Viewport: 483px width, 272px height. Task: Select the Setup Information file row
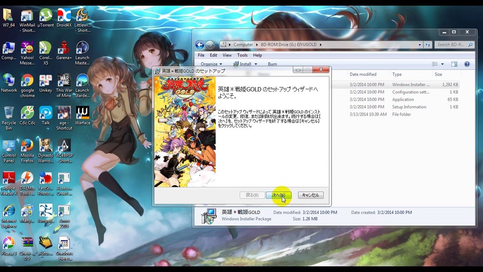395,107
